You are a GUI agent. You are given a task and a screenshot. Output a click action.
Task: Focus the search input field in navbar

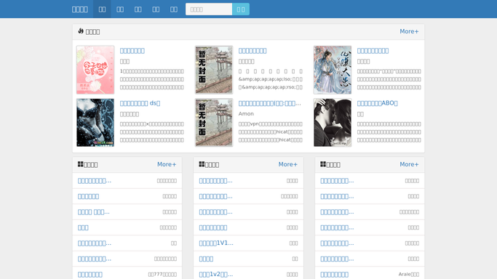pyautogui.click(x=209, y=9)
